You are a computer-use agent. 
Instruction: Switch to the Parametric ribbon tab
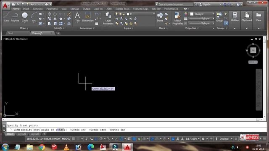tap(52, 9)
